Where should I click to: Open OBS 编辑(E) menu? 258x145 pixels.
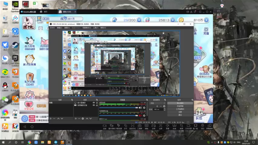[59, 28]
